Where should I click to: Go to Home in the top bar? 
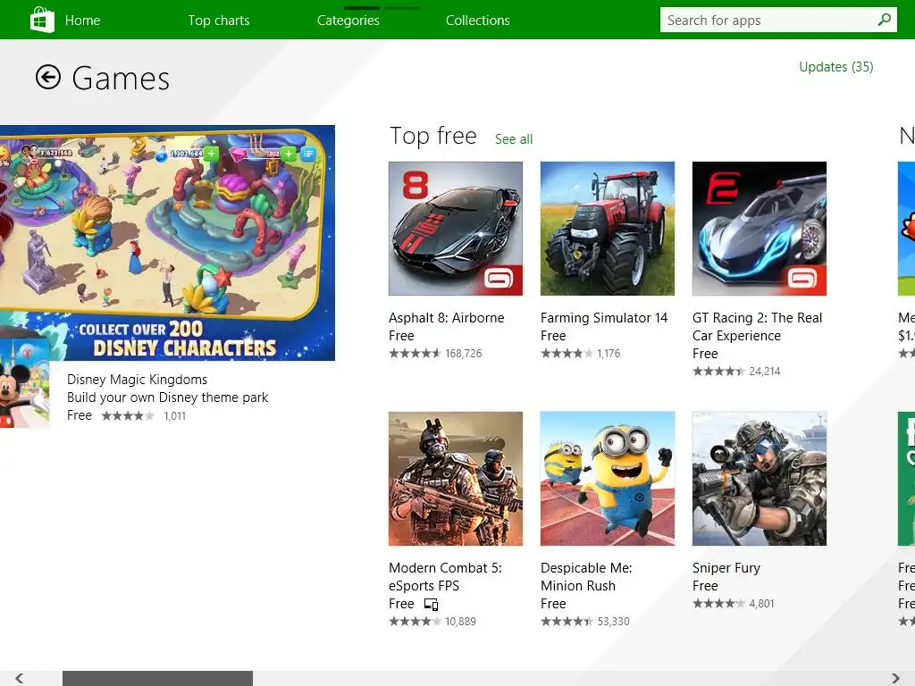[x=82, y=21]
